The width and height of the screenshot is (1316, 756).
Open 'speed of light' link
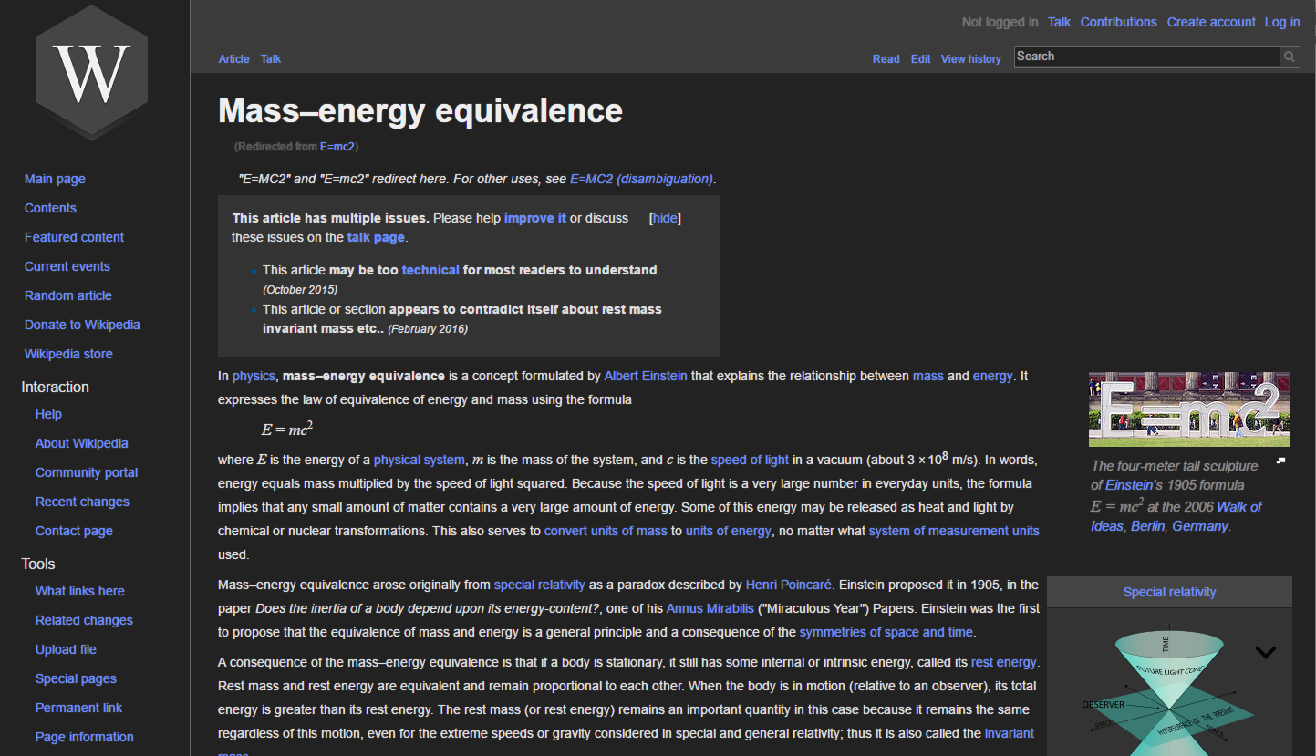(750, 460)
